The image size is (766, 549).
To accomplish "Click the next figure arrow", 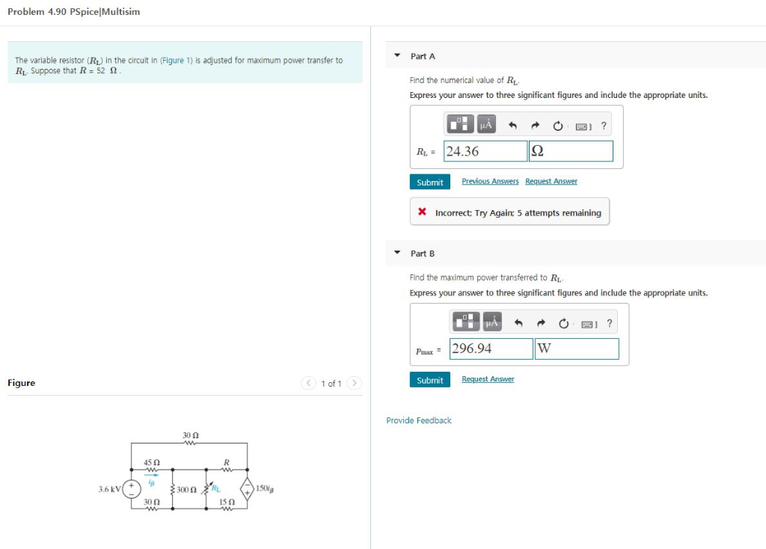I will 352,382.
